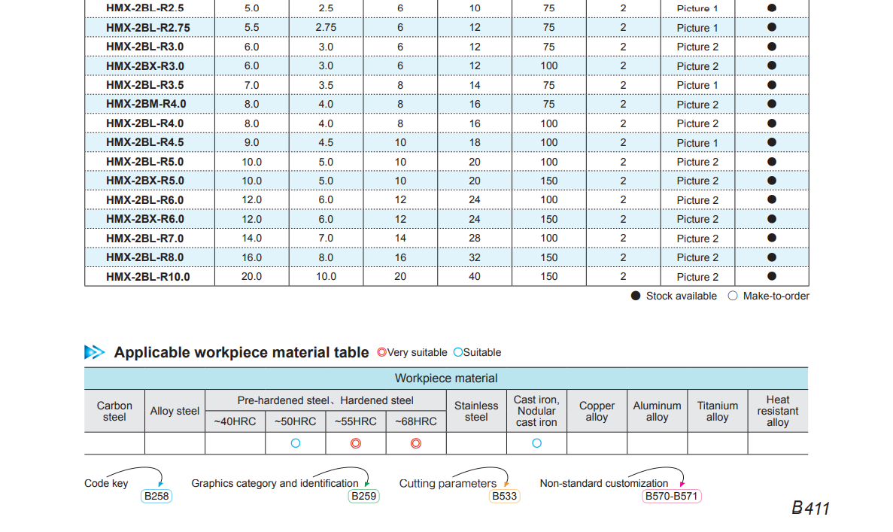This screenshot has width=893, height=532.
Task: Click the Titanium alloy column header
Action: click(717, 411)
